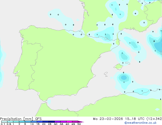The height and width of the screenshot is (125, 162).
Task: Click the 'Precipitation [mm] GFS' title text
Action: [x=21, y=119]
